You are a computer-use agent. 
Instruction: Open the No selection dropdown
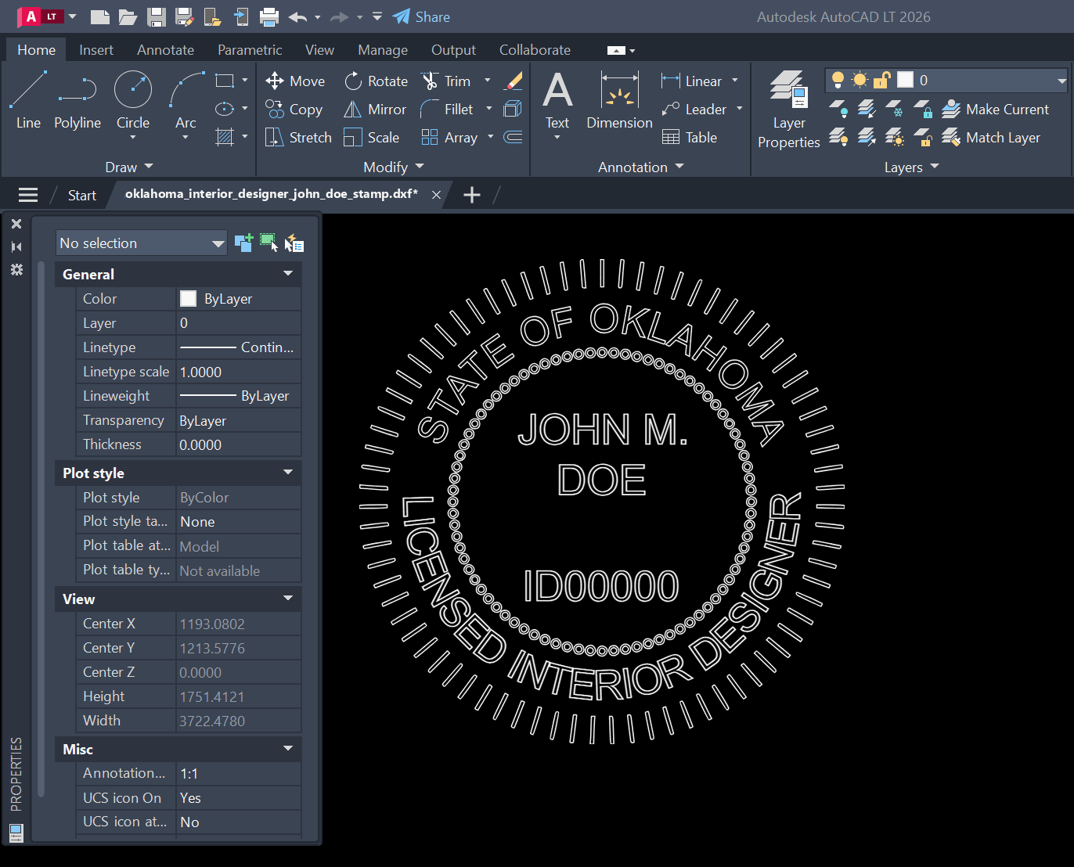click(x=142, y=243)
